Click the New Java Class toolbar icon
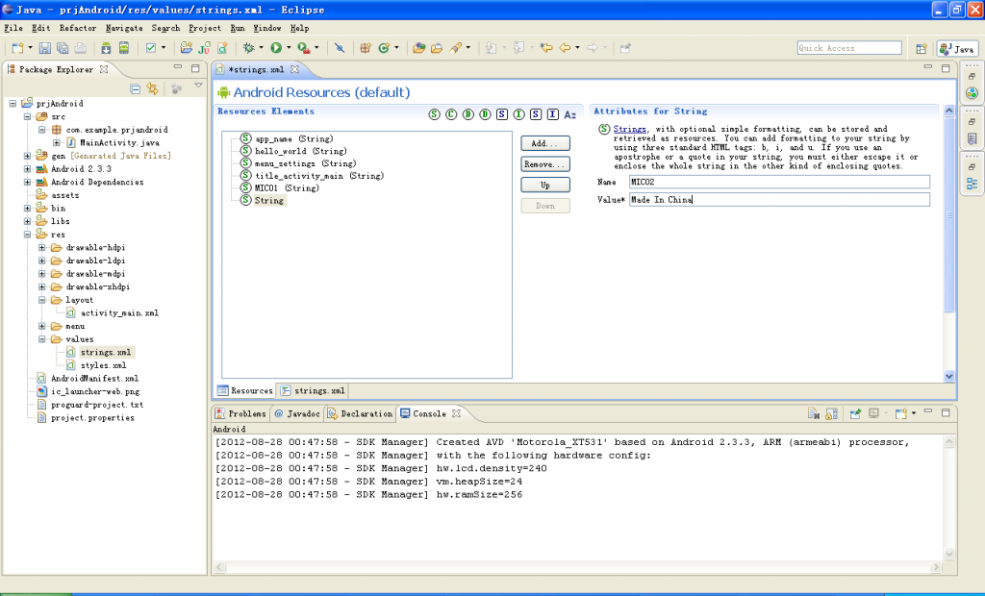The image size is (985, 596). click(384, 48)
